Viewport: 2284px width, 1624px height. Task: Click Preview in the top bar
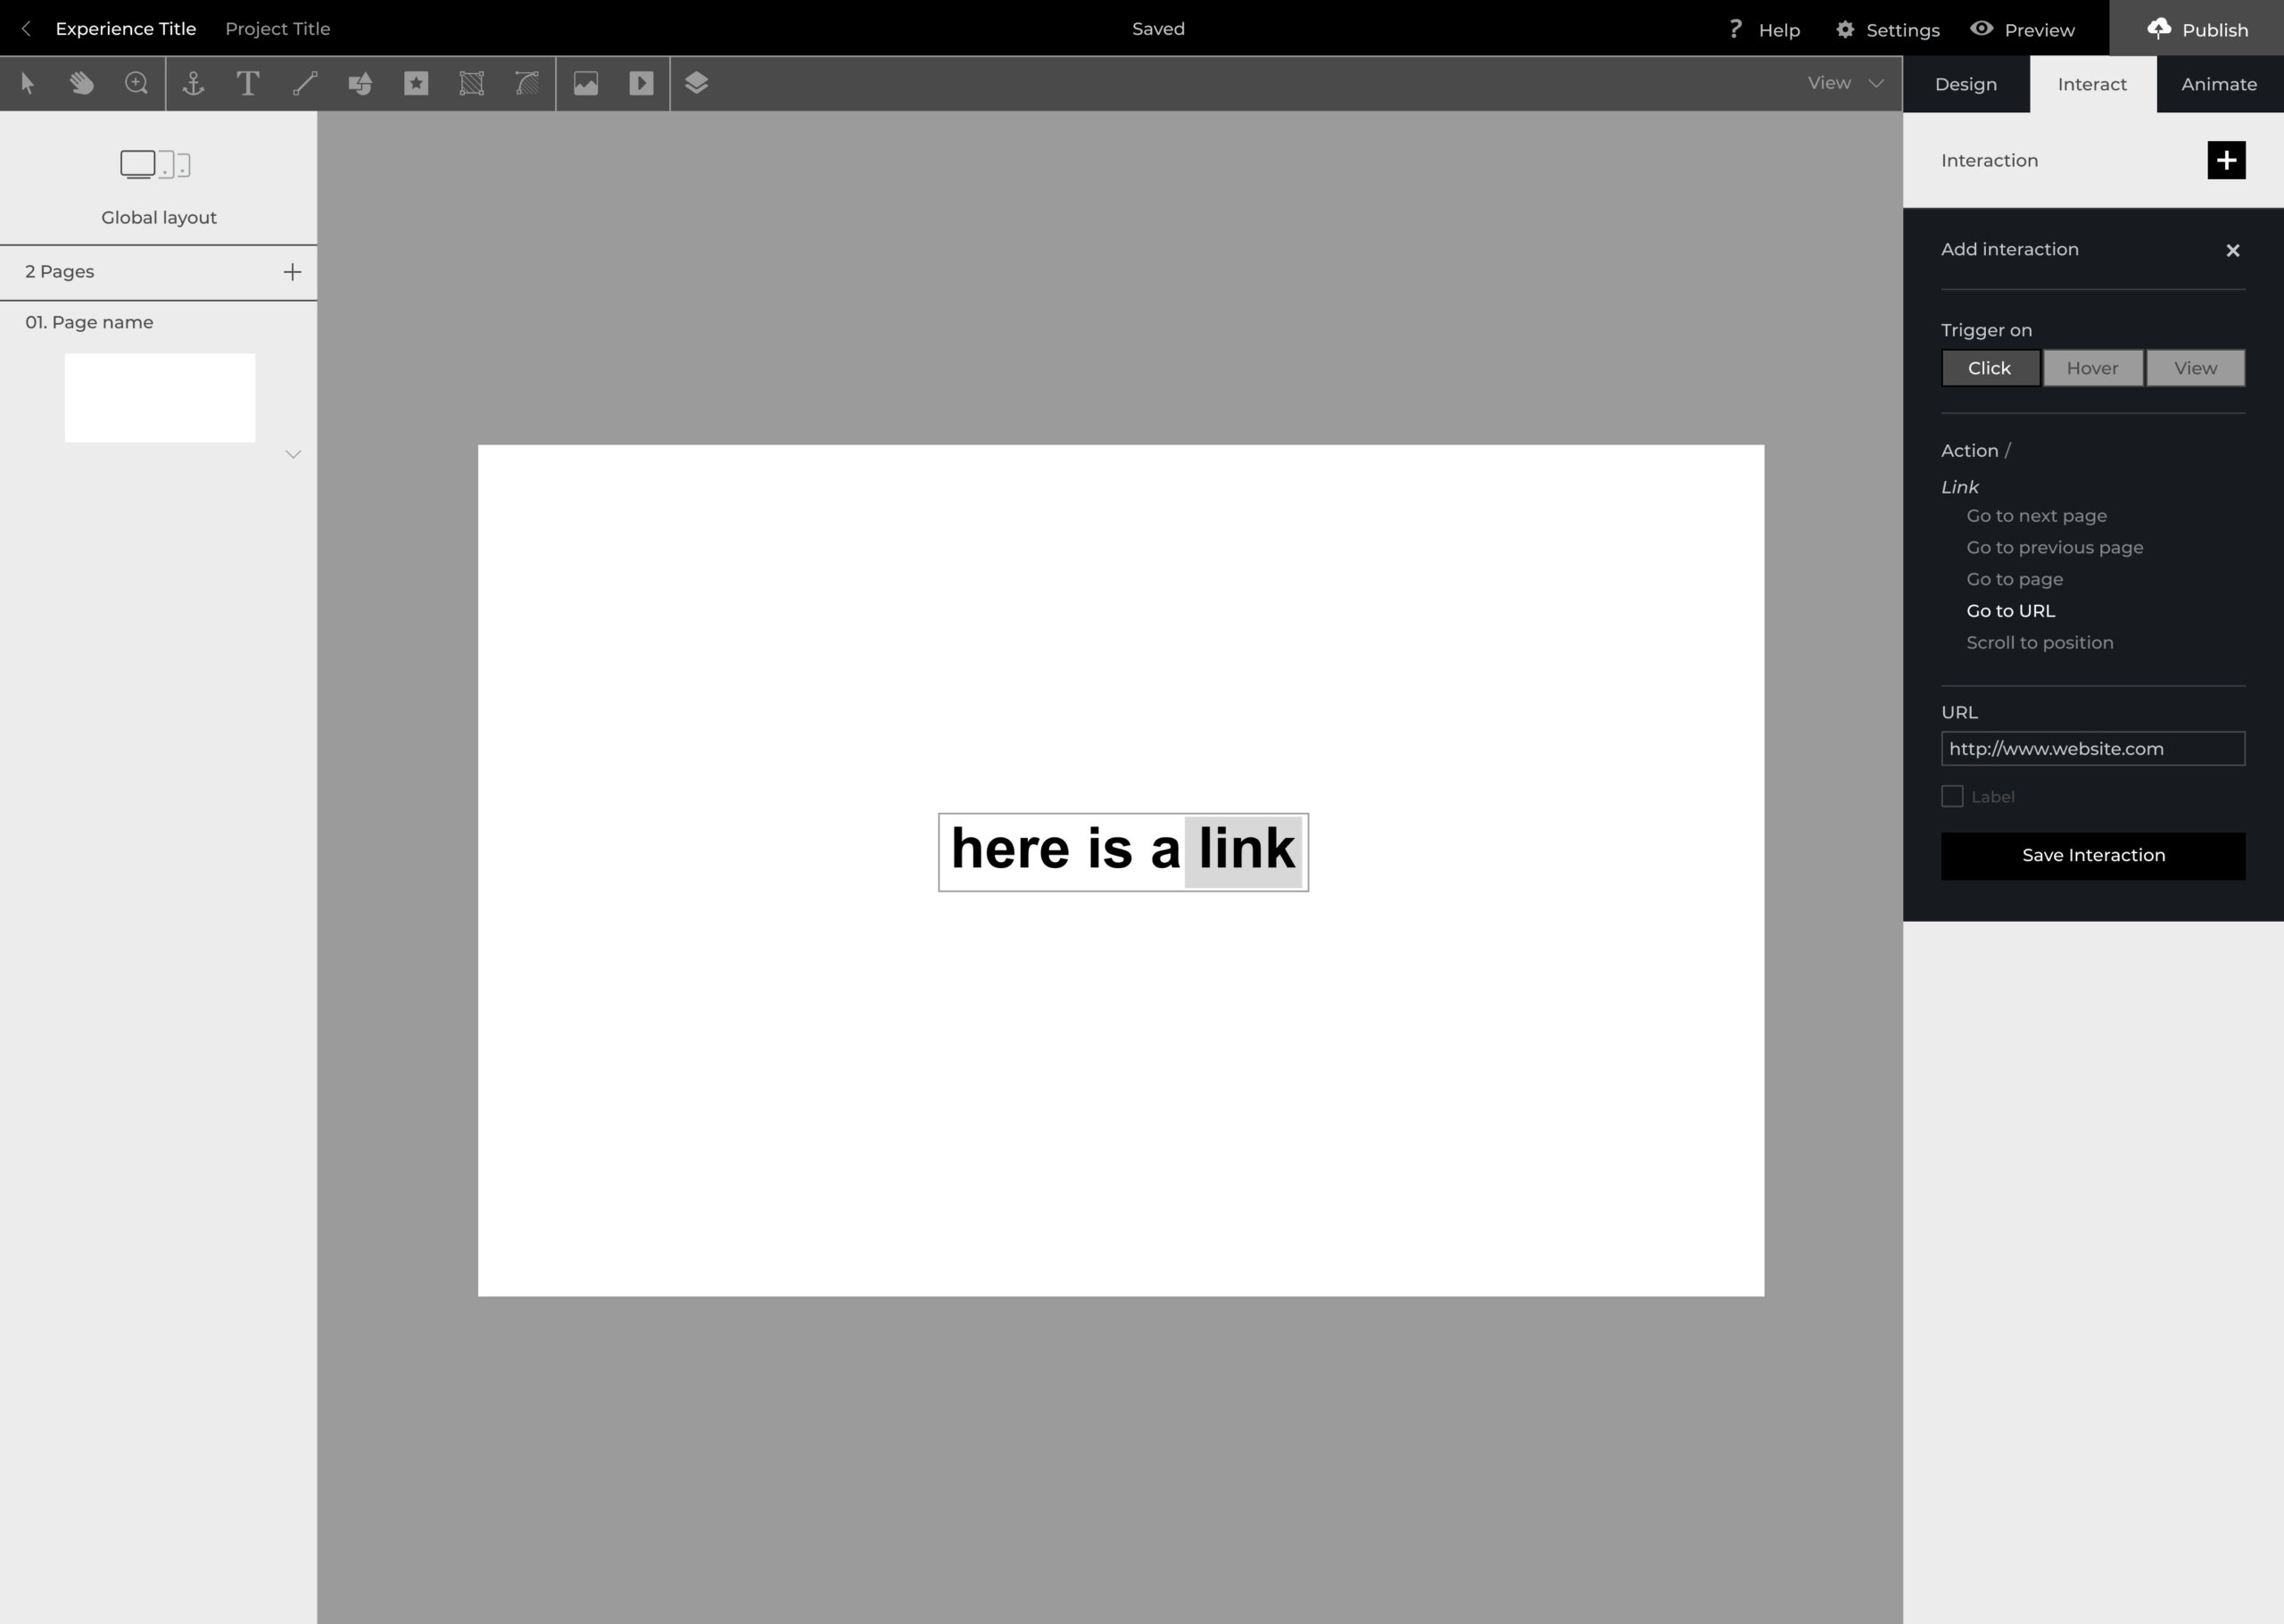click(2022, 30)
